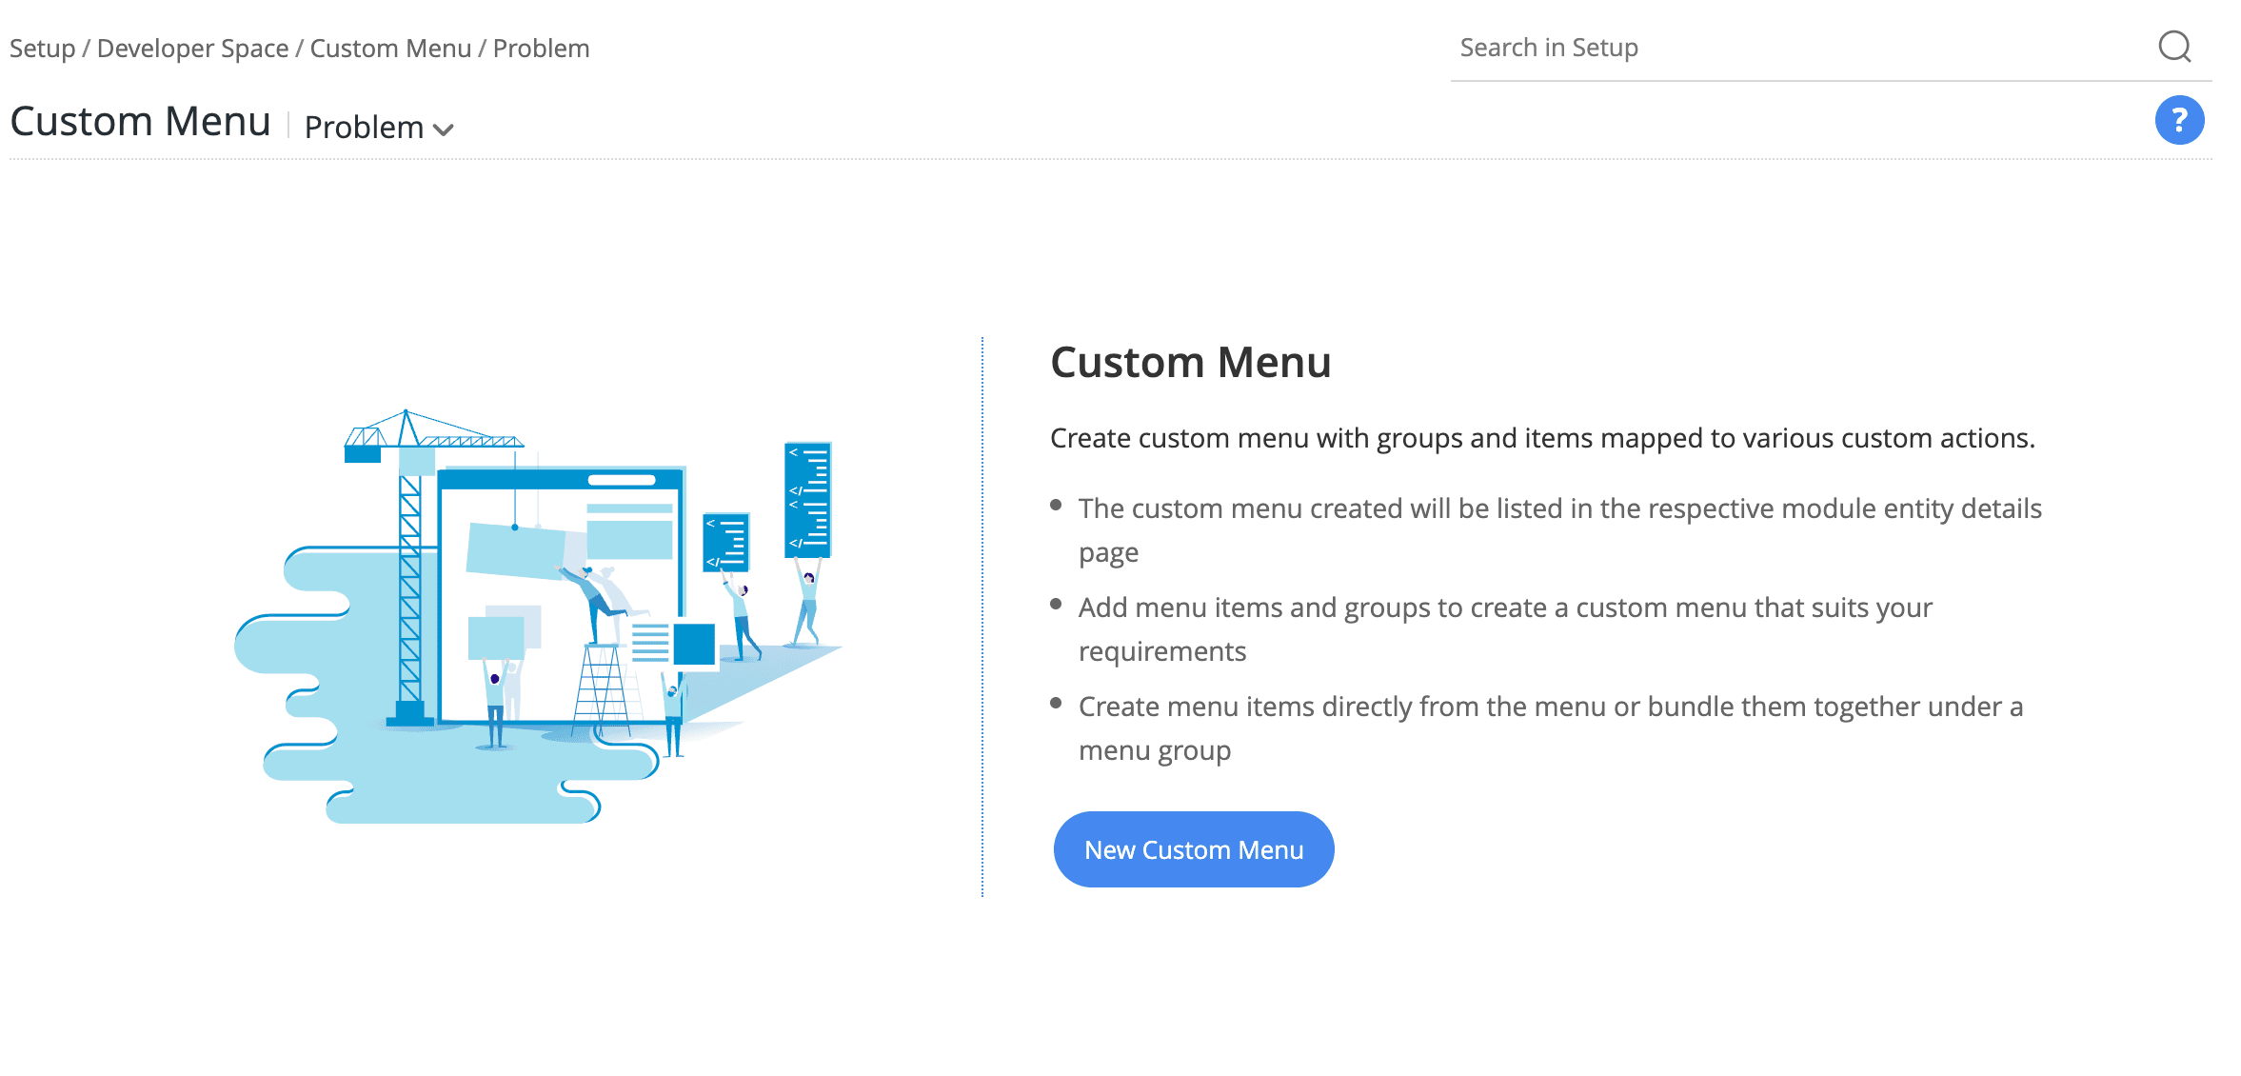Screen dimensions: 2241x1076
Task: Click the 'Create custom menu with groups' description
Action: click(1542, 438)
